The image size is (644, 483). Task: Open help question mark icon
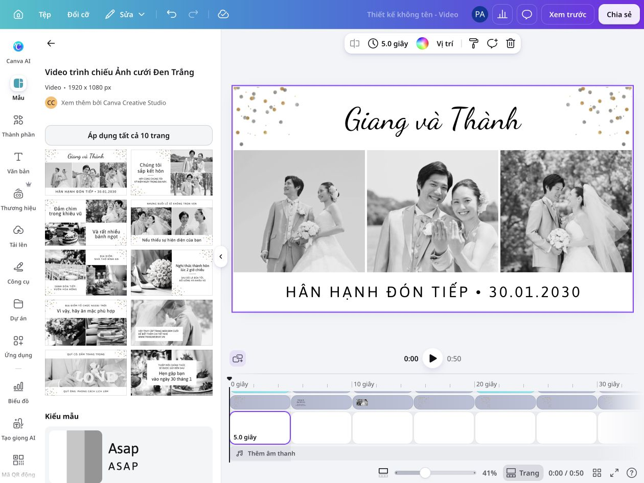click(632, 473)
